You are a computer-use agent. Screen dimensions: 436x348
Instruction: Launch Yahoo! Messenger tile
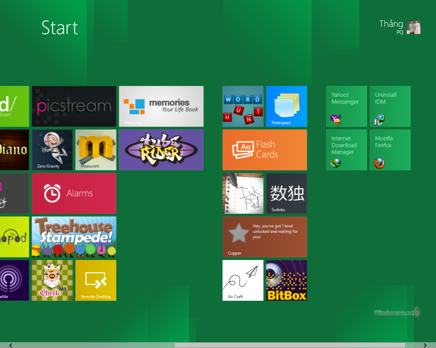[x=347, y=106]
